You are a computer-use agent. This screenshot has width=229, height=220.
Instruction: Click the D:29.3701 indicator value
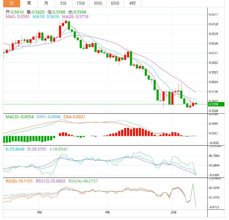pos(37,149)
